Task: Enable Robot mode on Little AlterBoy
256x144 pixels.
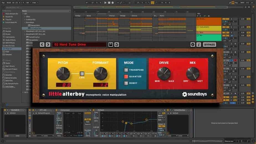Action: point(126,83)
